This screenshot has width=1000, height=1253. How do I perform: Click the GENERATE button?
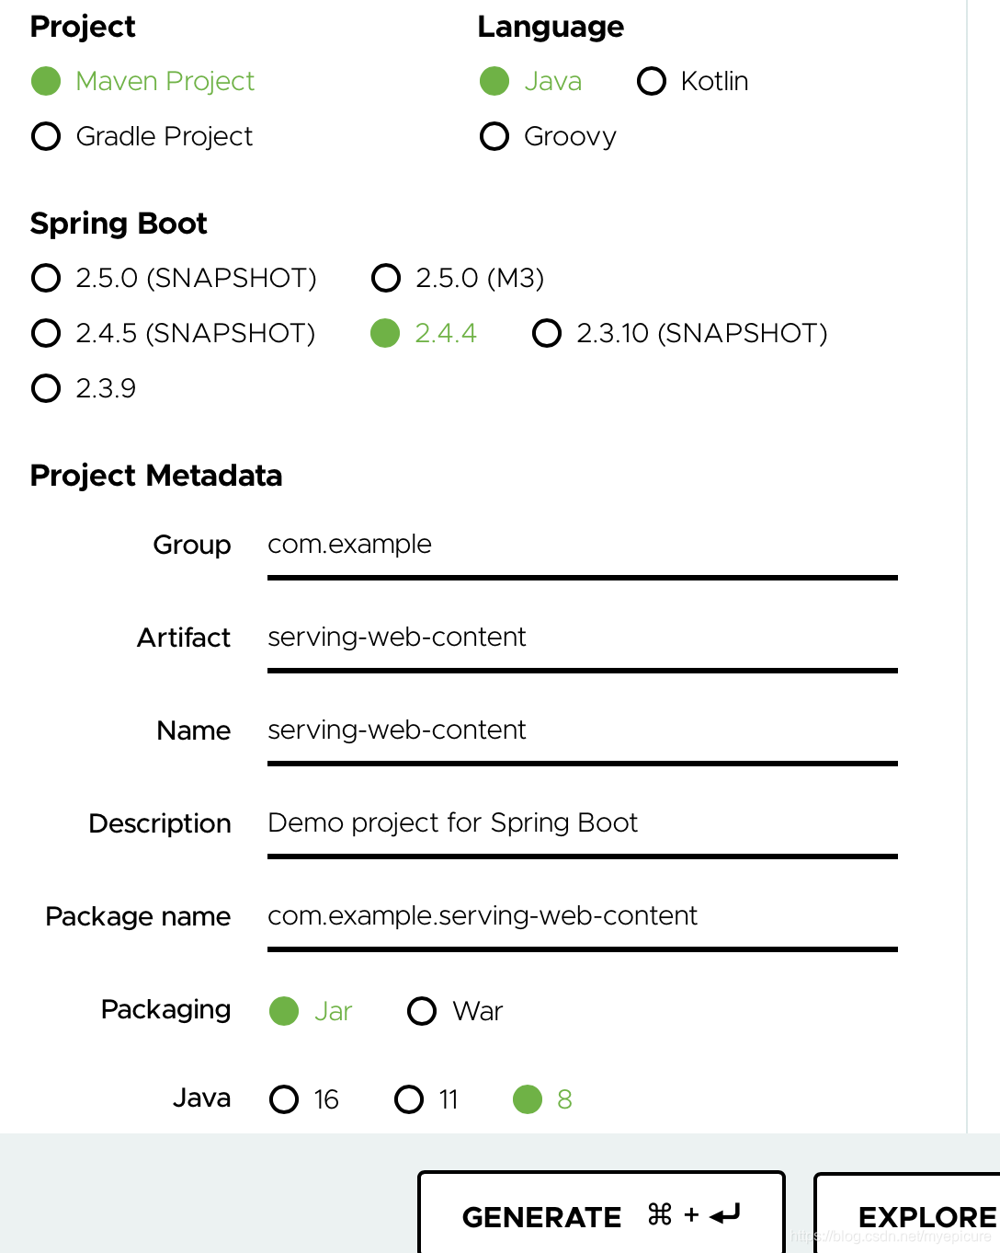600,1215
